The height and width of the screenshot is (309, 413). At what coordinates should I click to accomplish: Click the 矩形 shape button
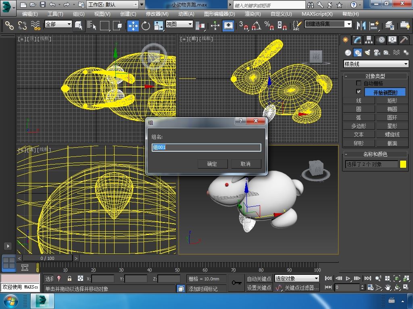392,101
